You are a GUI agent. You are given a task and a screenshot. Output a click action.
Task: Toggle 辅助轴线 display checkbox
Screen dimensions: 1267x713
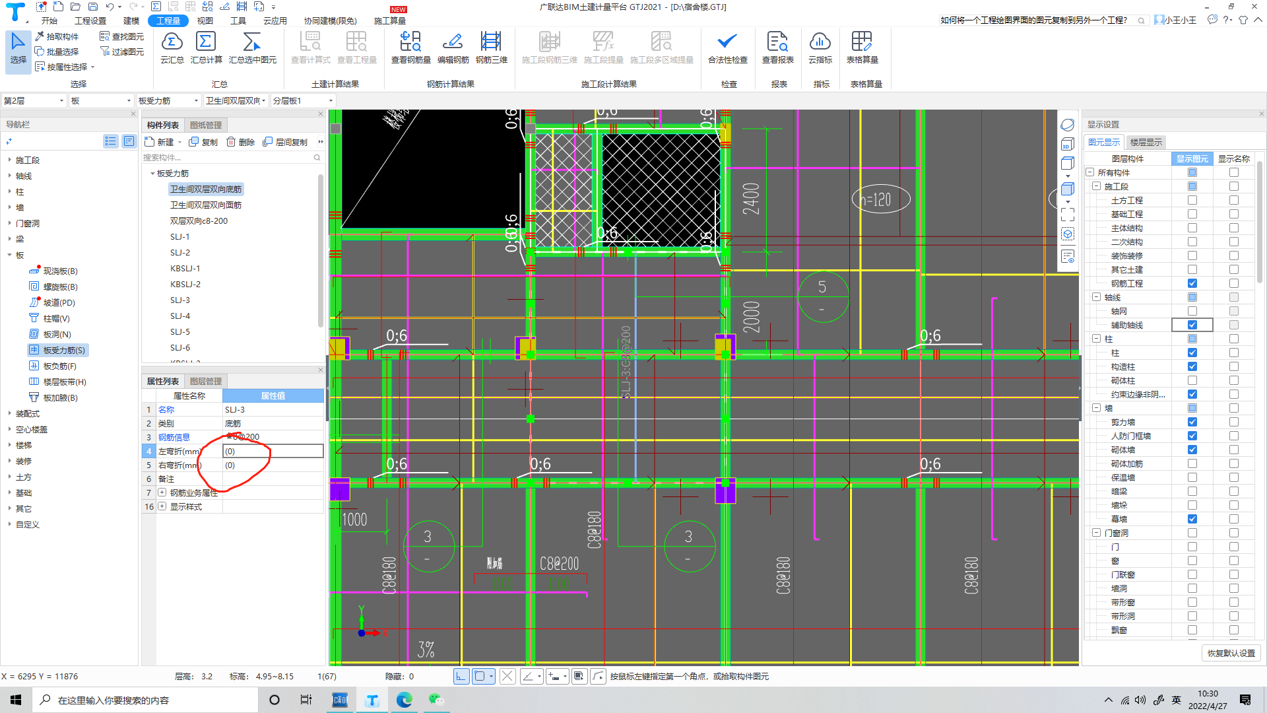click(x=1192, y=325)
